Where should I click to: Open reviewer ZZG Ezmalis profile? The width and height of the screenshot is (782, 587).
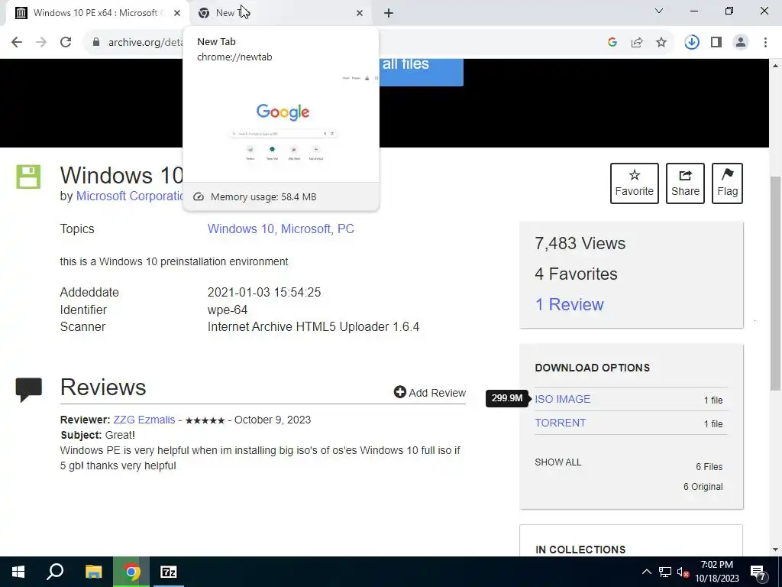(144, 420)
